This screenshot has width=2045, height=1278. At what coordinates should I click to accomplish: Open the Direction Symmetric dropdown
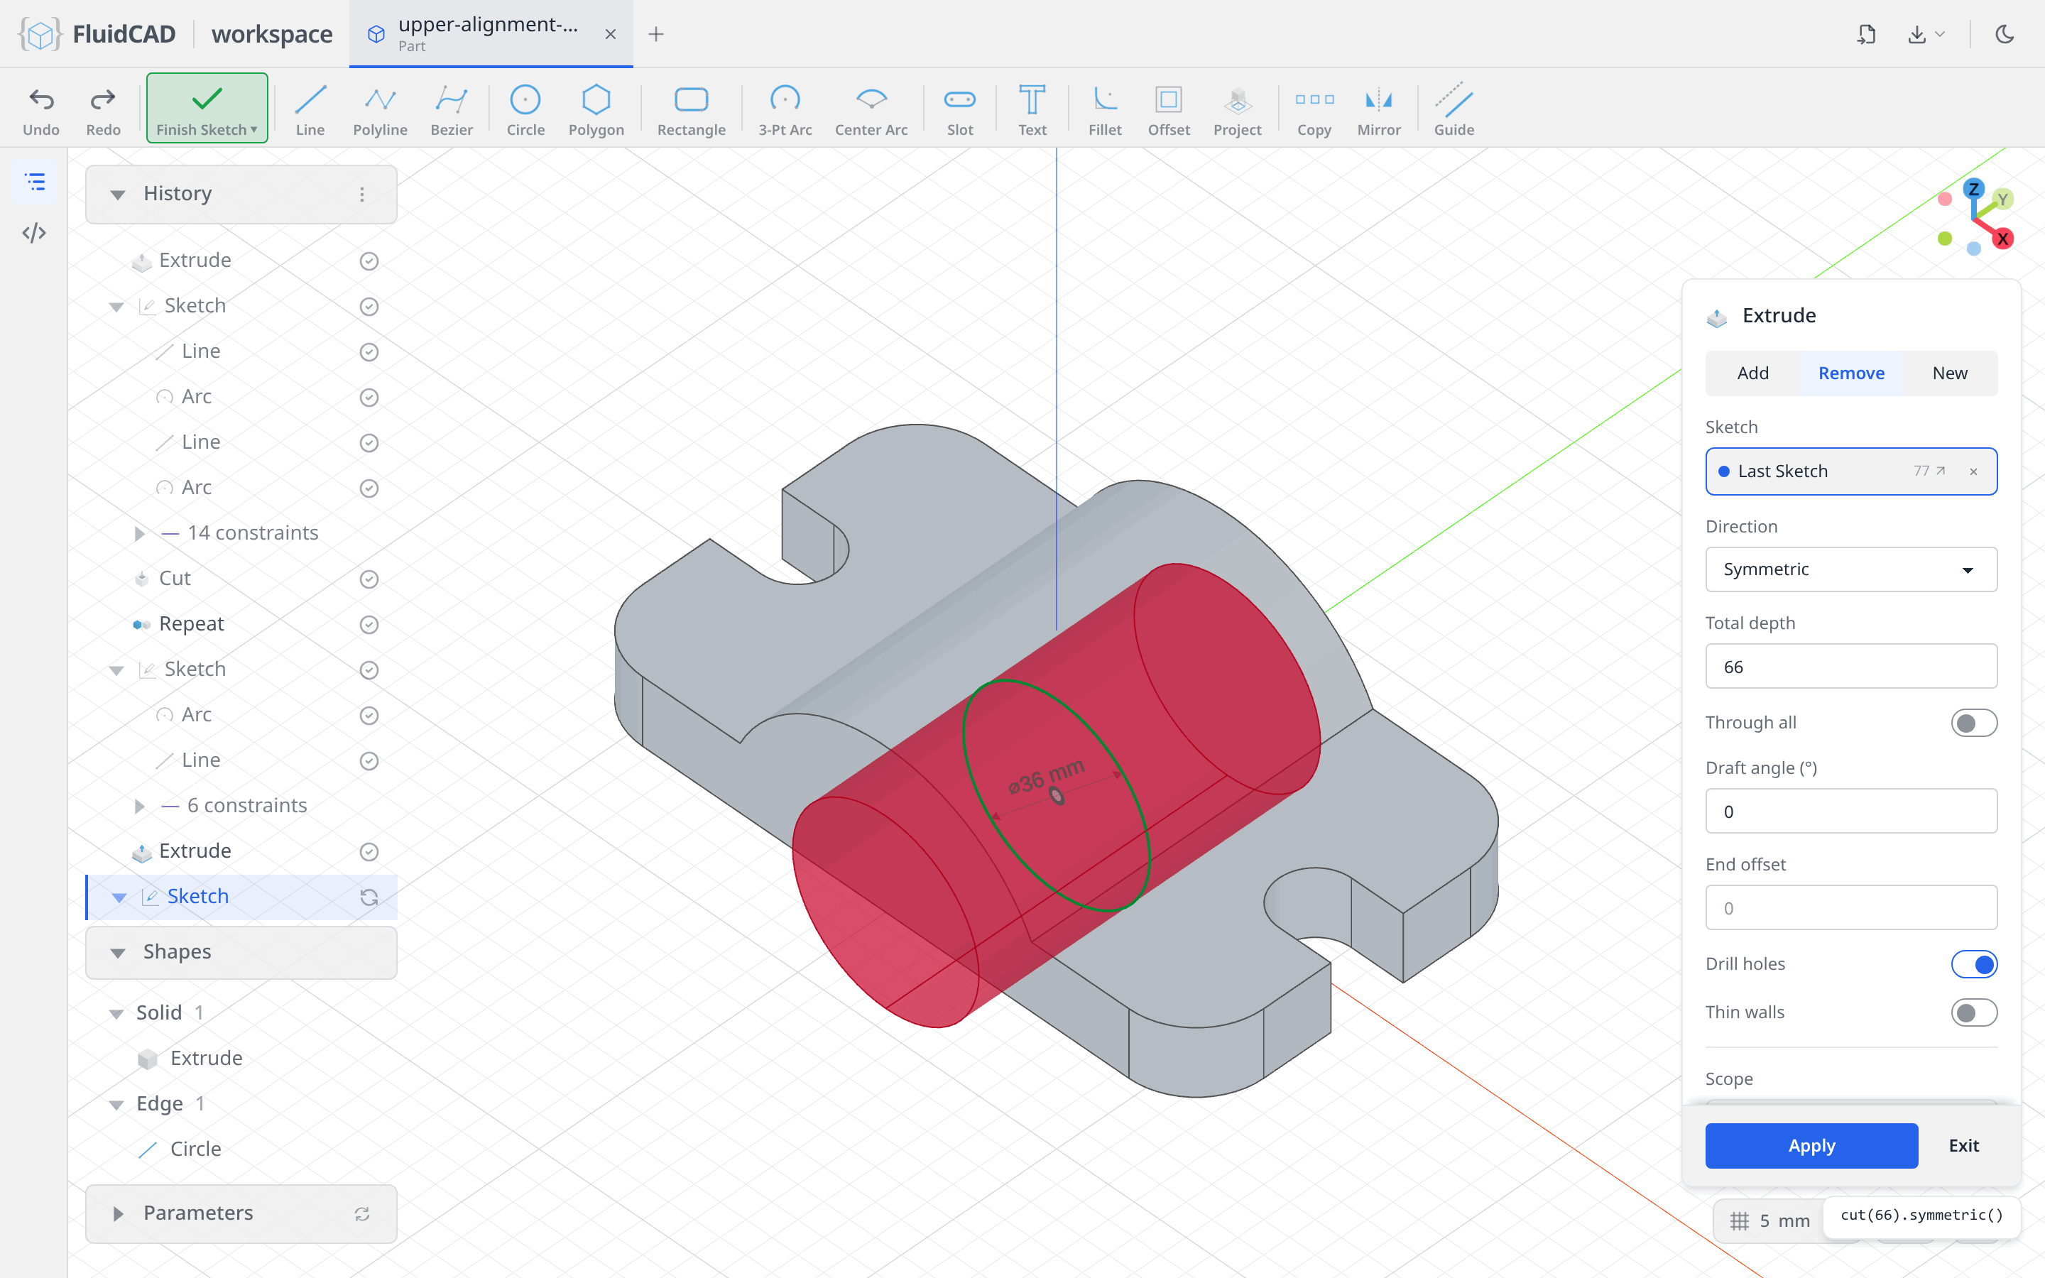pos(1850,569)
